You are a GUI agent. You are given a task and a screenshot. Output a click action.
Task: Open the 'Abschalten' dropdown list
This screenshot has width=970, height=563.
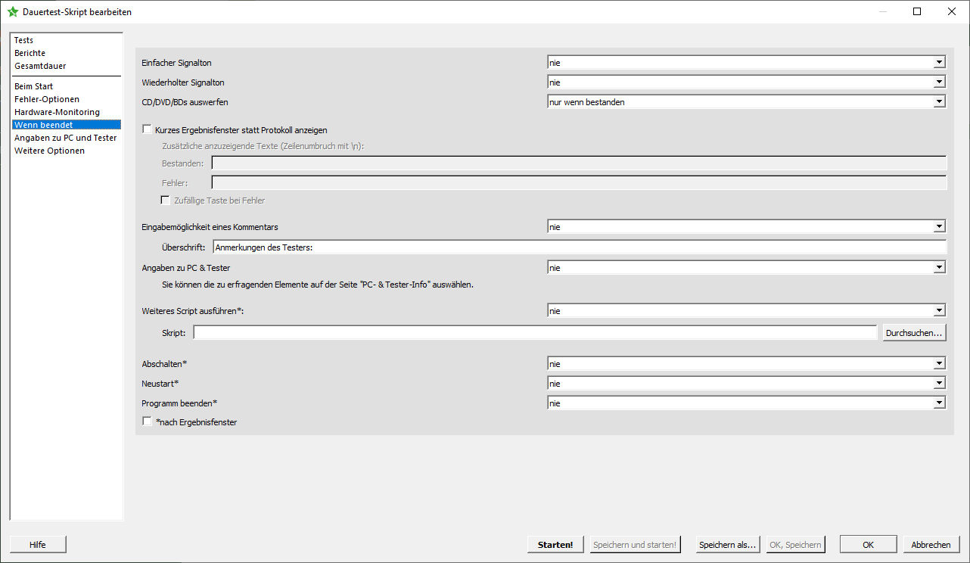(746, 364)
